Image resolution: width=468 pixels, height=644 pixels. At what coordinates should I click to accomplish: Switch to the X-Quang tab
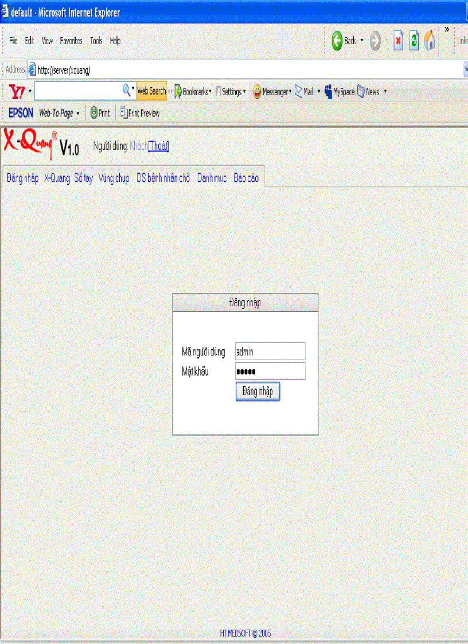coord(57,178)
